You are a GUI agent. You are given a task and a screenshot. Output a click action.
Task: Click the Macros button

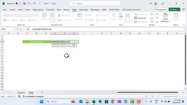pyautogui.click(x=176, y=17)
